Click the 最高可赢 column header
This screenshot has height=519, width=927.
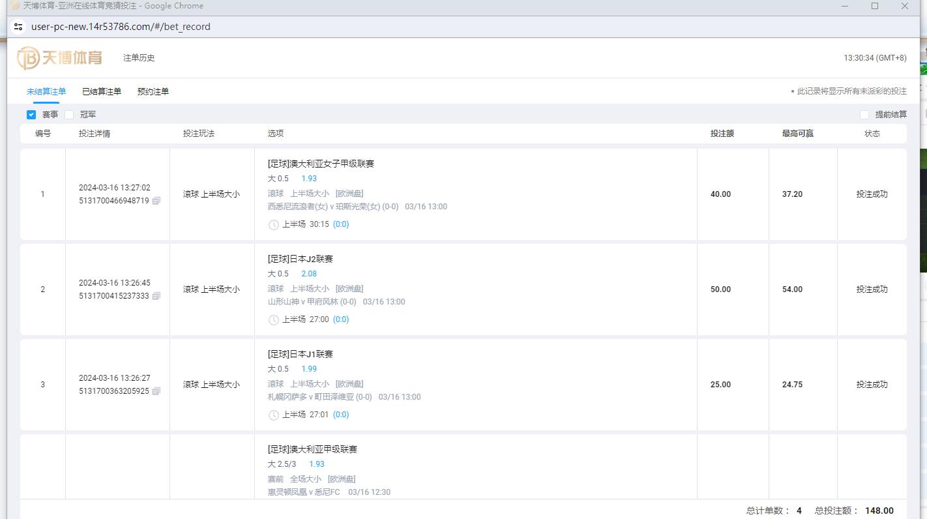click(798, 134)
